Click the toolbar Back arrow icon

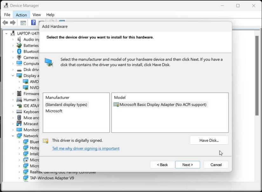tap(5, 23)
